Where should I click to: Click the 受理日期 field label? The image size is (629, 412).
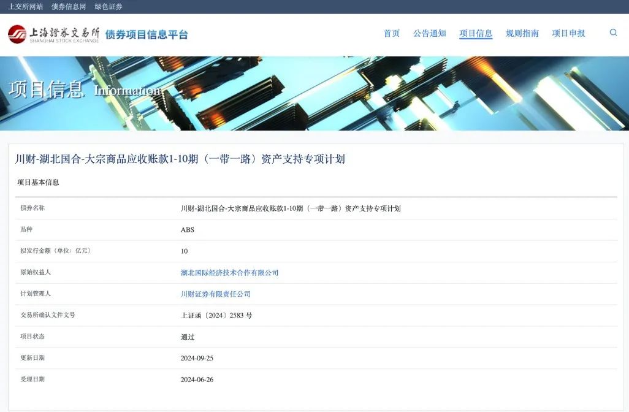[32, 379]
